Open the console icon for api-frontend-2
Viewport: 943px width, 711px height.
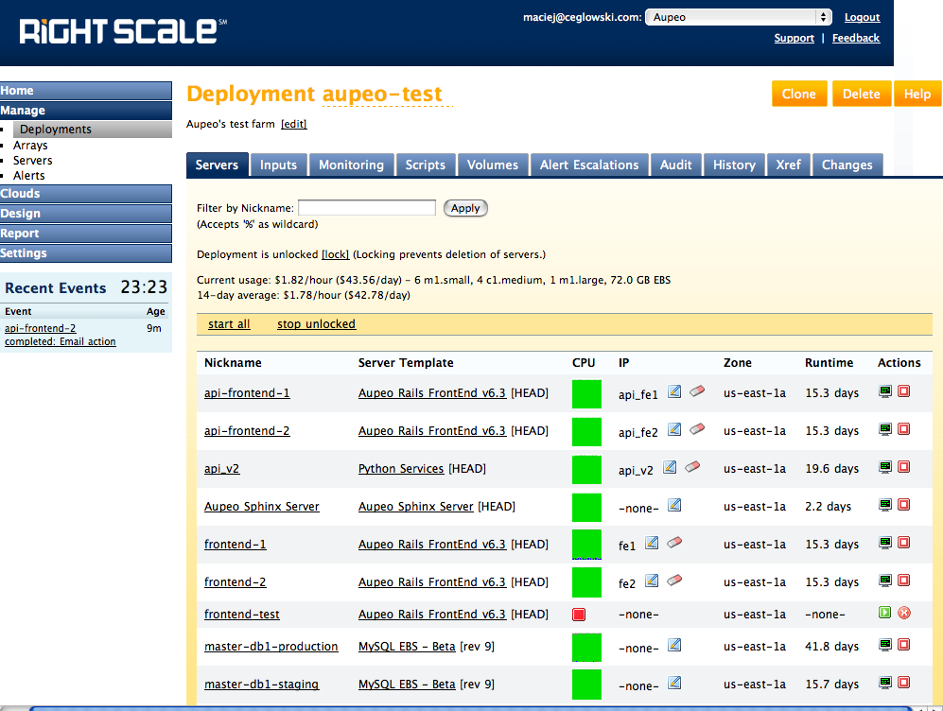point(884,429)
